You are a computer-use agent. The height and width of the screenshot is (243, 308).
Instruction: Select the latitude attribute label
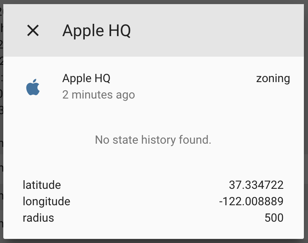coord(42,185)
